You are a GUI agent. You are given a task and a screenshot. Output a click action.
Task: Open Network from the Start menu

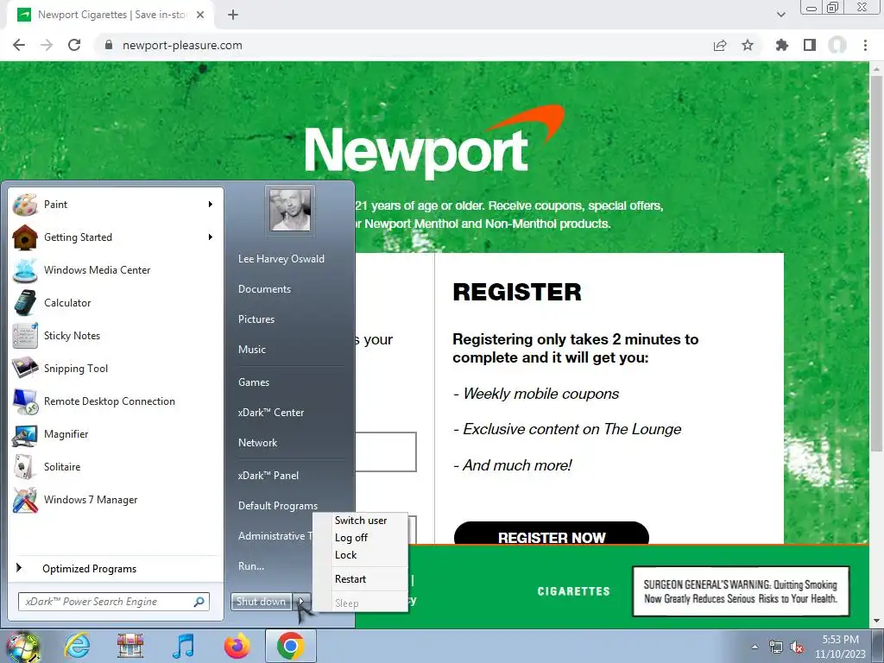[x=257, y=443]
